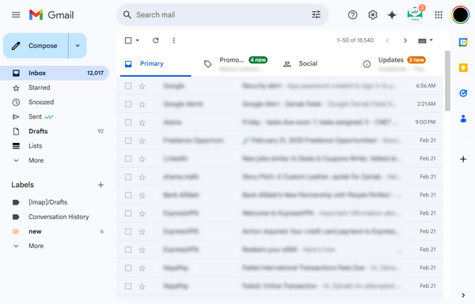The image size is (475, 304).
Task: Click the '3 new' Updates badge
Action: (416, 60)
